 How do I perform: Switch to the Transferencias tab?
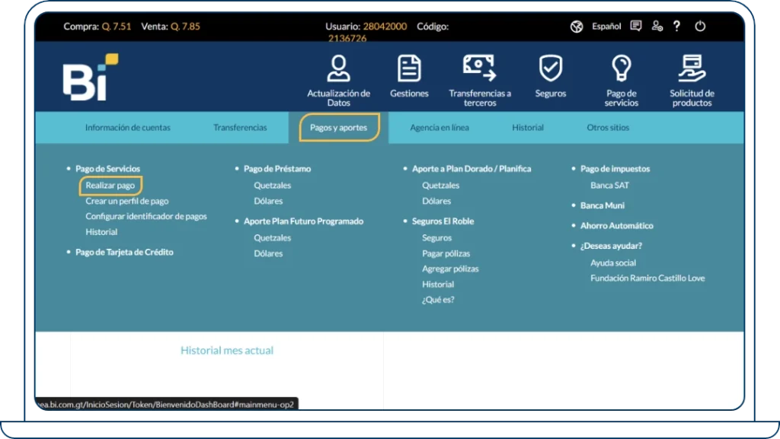click(240, 128)
